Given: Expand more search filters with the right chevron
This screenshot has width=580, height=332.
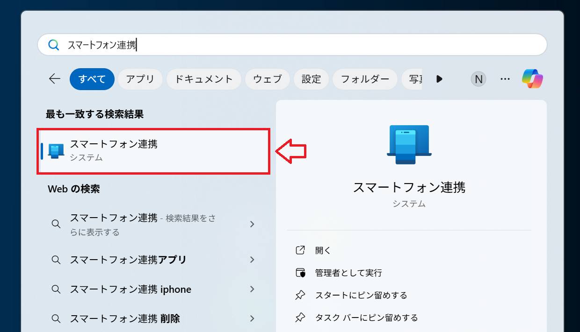Looking at the screenshot, I should click(439, 79).
